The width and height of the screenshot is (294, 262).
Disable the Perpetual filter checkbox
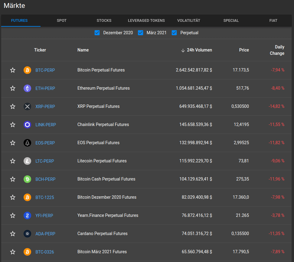pos(174,33)
